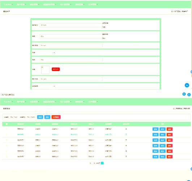Open the fourth (six-character) upper navbar menu
This screenshot has height=181, width=192.
[50, 5]
